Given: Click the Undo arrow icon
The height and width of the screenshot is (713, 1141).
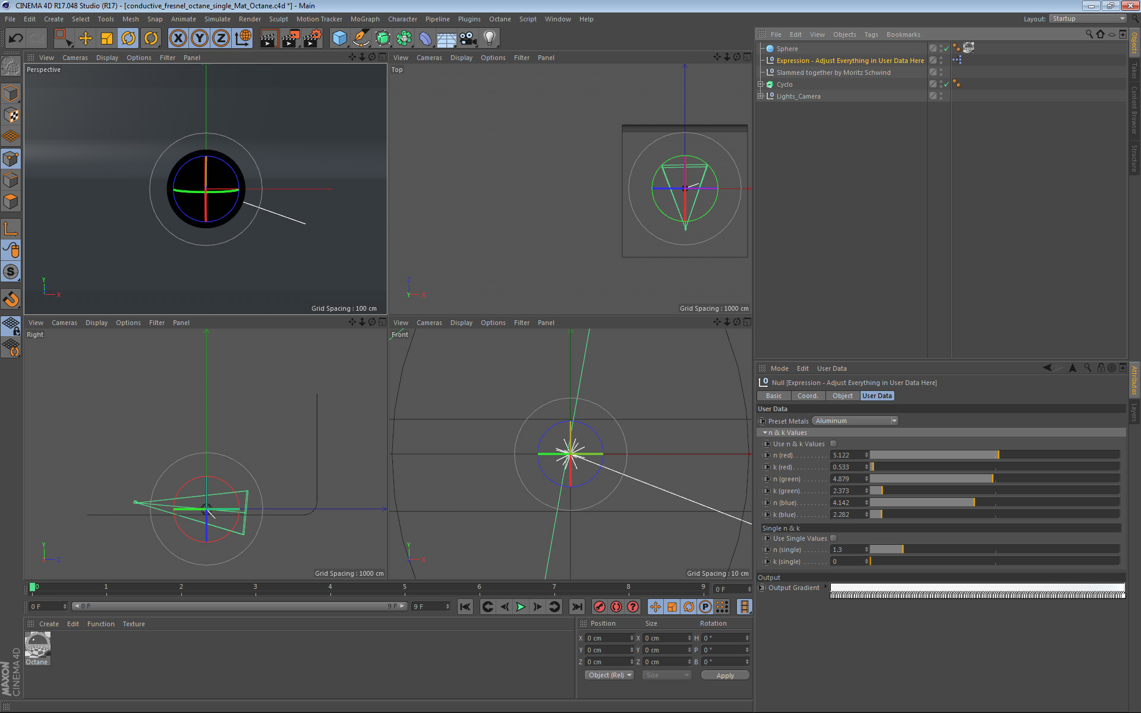Looking at the screenshot, I should tap(15, 39).
